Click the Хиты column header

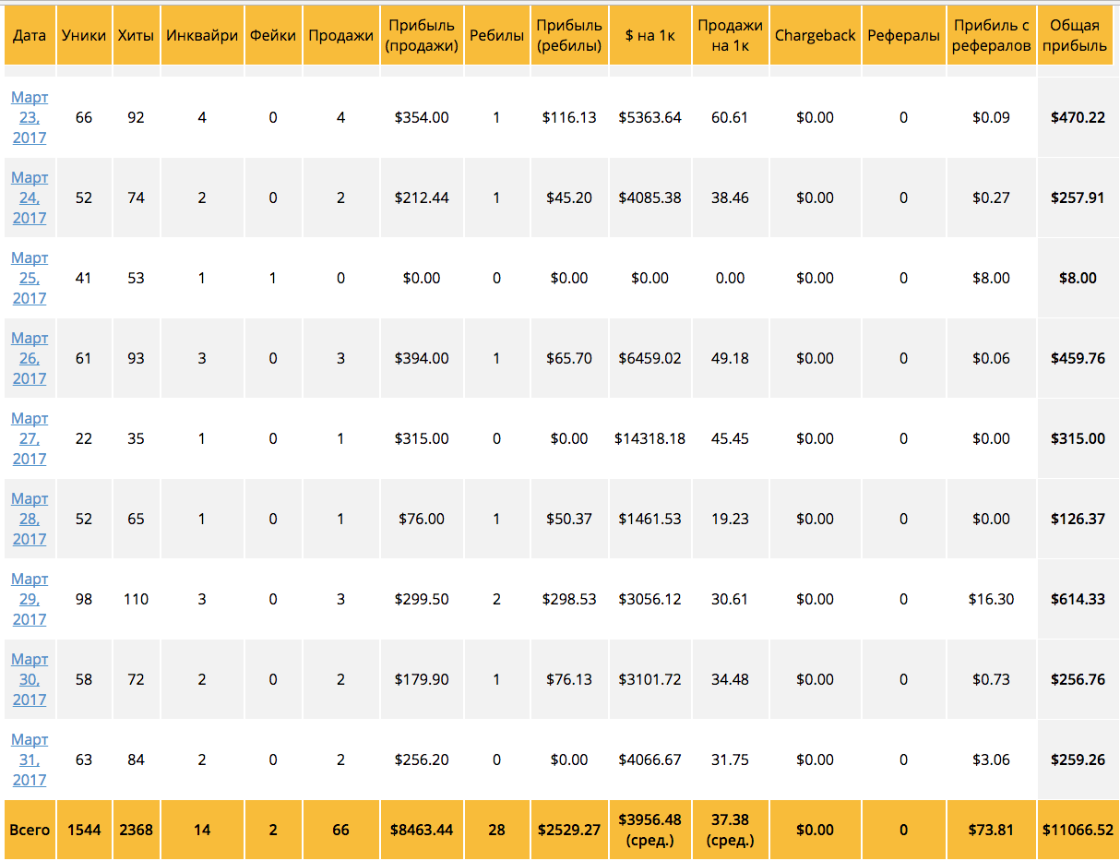click(x=136, y=36)
